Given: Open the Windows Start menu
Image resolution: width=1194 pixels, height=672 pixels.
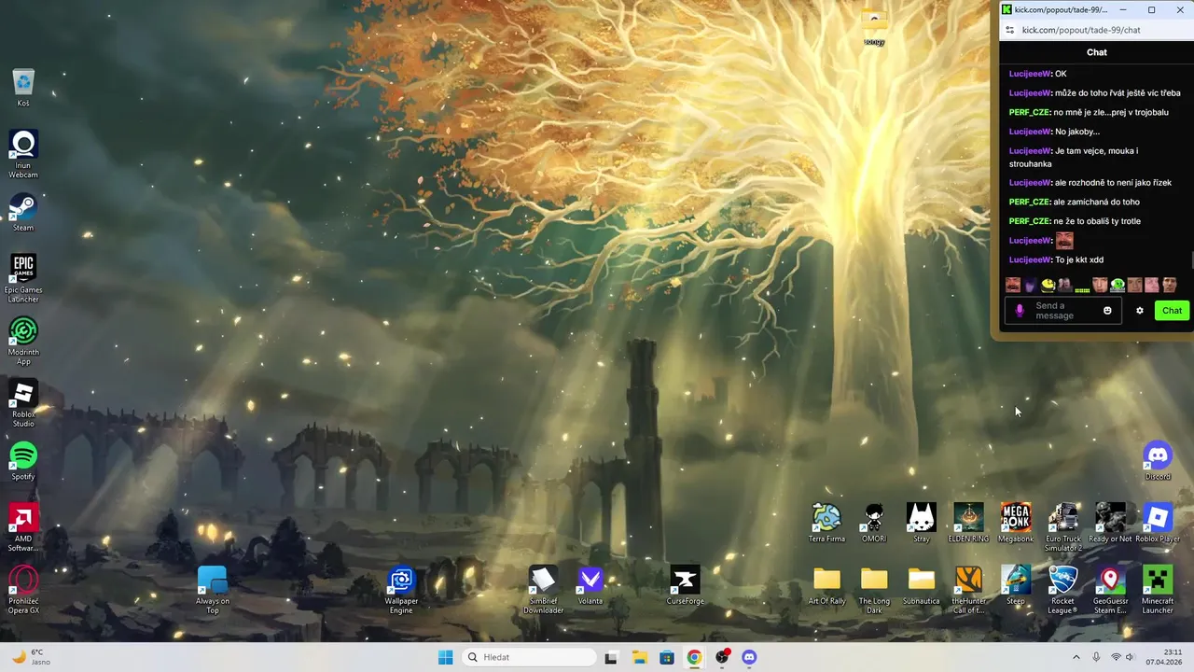Looking at the screenshot, I should pyautogui.click(x=446, y=657).
